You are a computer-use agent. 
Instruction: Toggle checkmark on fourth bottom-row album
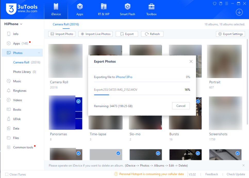coord(198,153)
